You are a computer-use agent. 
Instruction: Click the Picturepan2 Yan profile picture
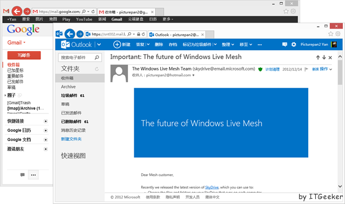tap(334, 45)
